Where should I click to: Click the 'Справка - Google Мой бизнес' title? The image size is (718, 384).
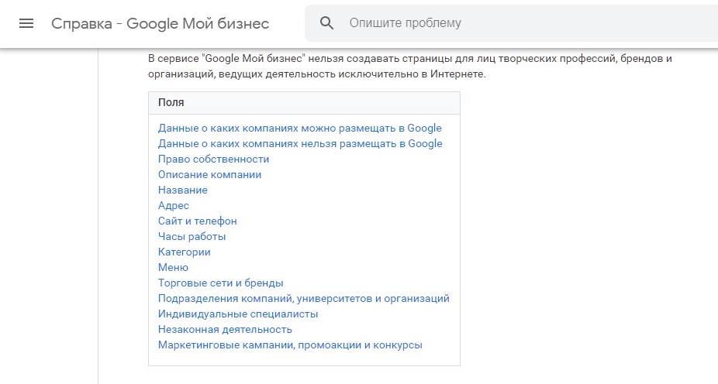tap(161, 23)
